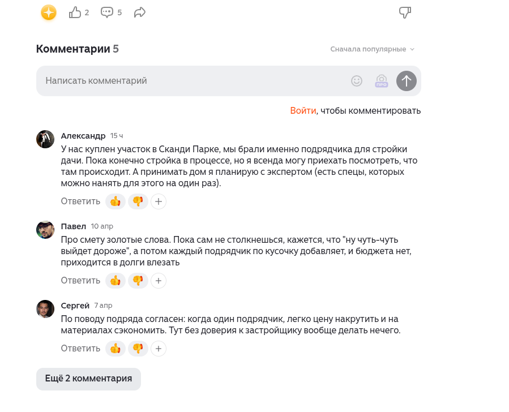509x412 pixels.
Task: Toggle thumbs-down reaction on Павел's comment
Action: point(138,281)
